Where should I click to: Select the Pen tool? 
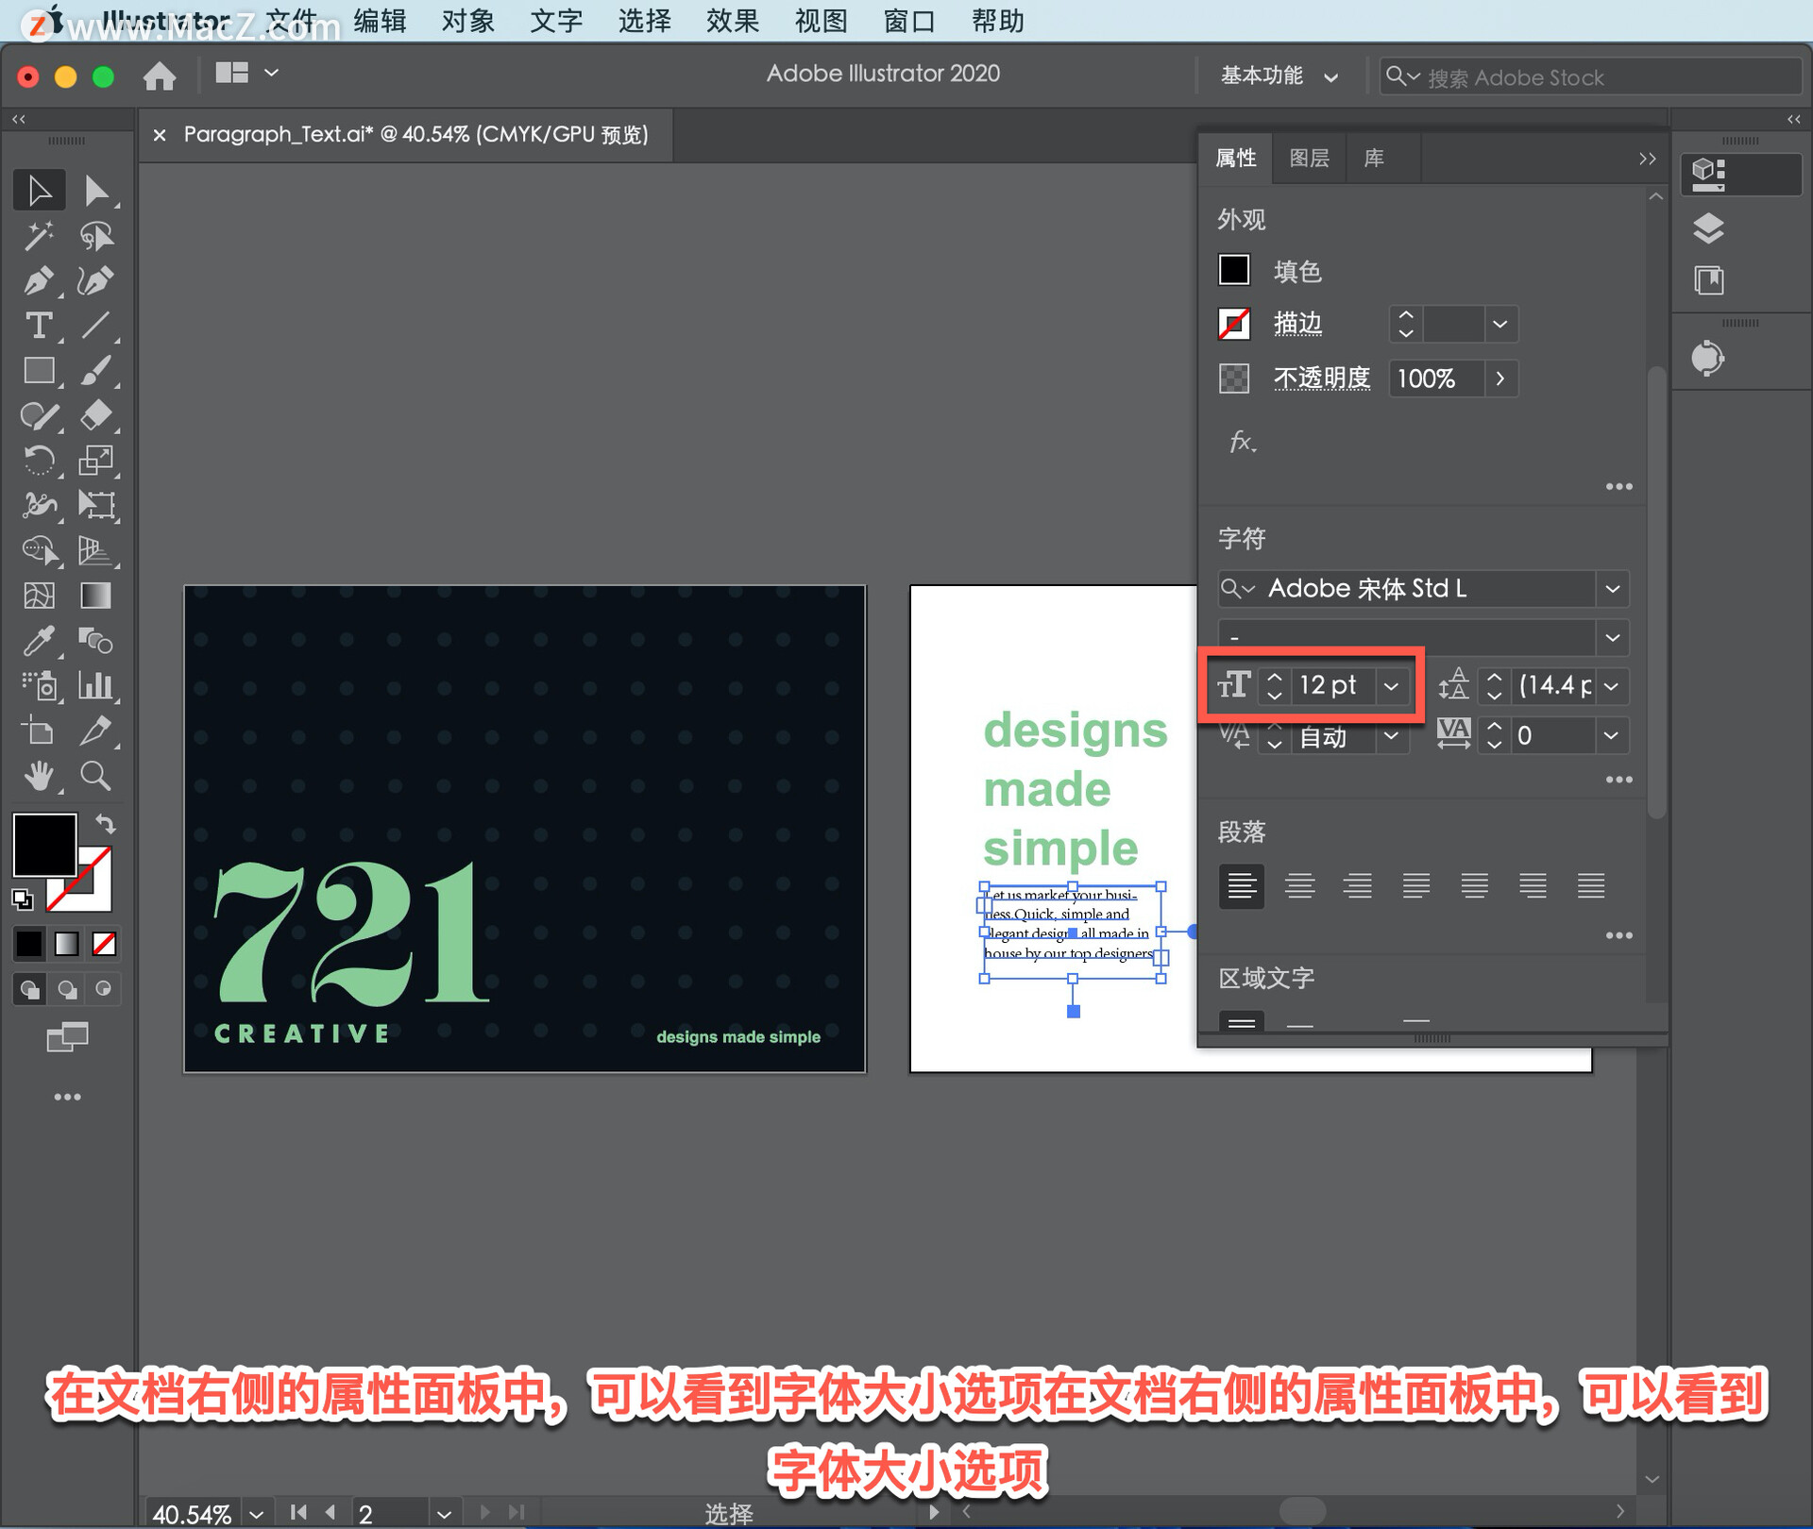click(x=39, y=280)
